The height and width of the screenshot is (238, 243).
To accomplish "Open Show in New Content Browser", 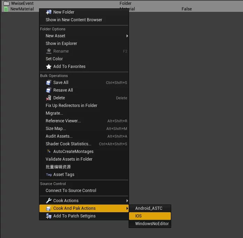I will [74, 20].
